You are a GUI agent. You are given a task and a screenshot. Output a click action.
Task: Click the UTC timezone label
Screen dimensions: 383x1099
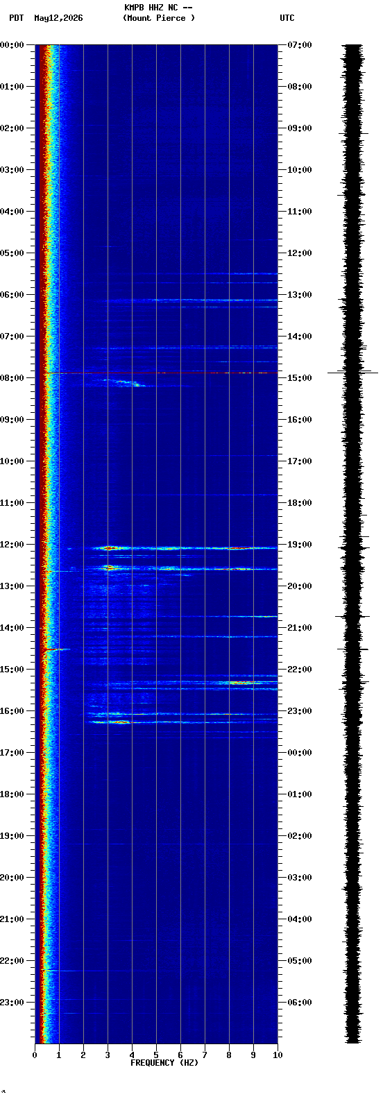click(287, 18)
